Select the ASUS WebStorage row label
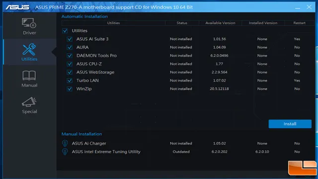Image resolution: width=318 pixels, height=179 pixels. [x=95, y=72]
